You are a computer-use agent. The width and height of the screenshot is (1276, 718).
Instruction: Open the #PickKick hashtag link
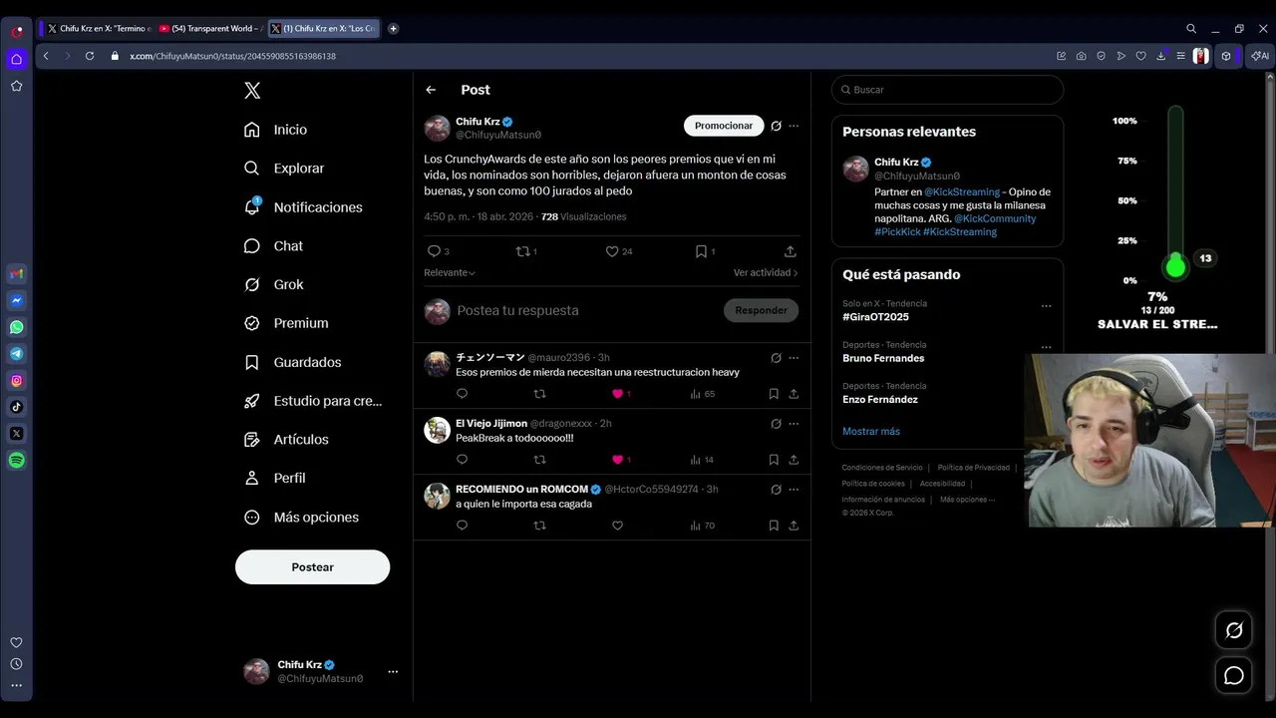(x=897, y=231)
